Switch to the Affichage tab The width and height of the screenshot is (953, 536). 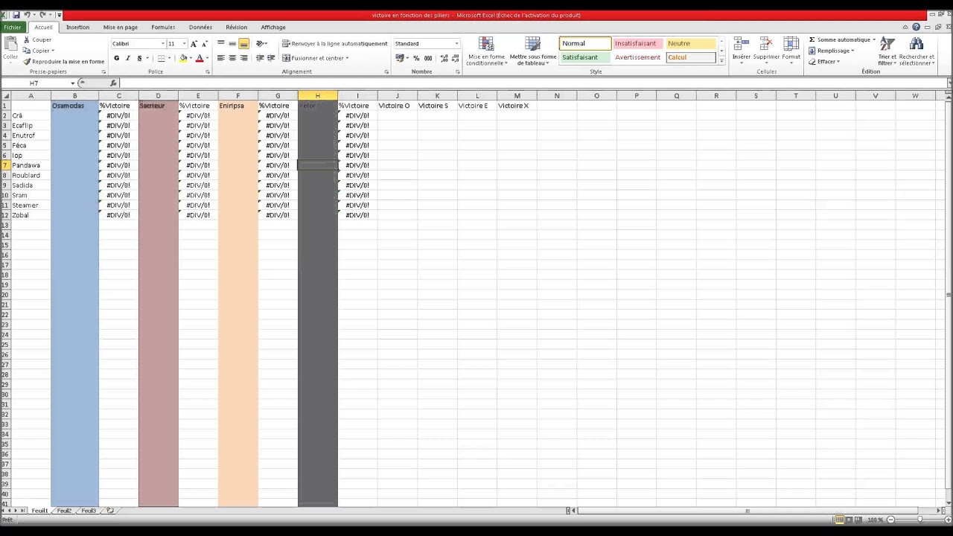pyautogui.click(x=273, y=28)
